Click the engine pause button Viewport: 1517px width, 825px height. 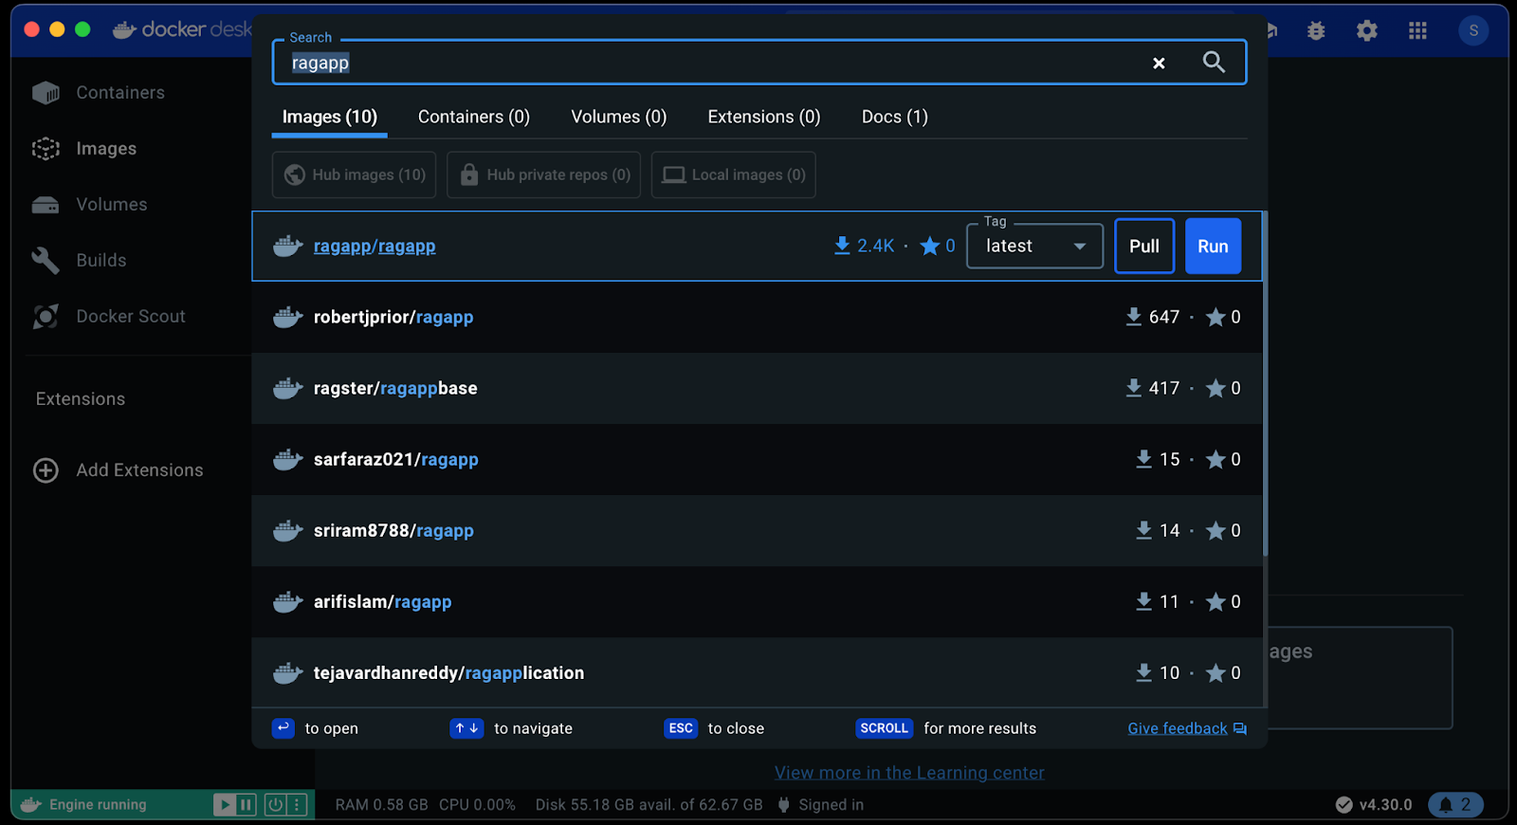tap(246, 805)
